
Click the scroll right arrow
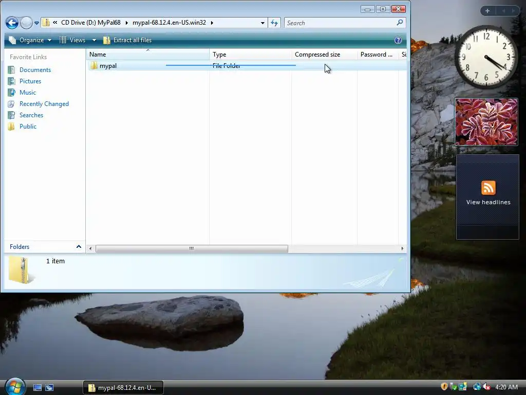(402, 248)
